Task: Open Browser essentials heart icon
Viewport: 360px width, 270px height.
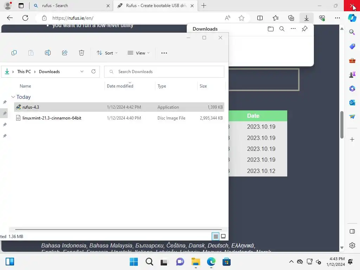Action: [322, 18]
